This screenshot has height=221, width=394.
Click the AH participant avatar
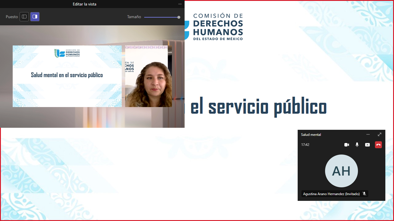tap(342, 171)
